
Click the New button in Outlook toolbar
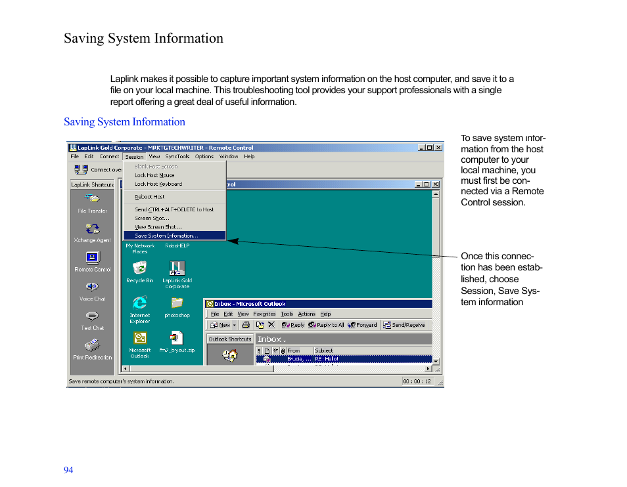(x=220, y=325)
